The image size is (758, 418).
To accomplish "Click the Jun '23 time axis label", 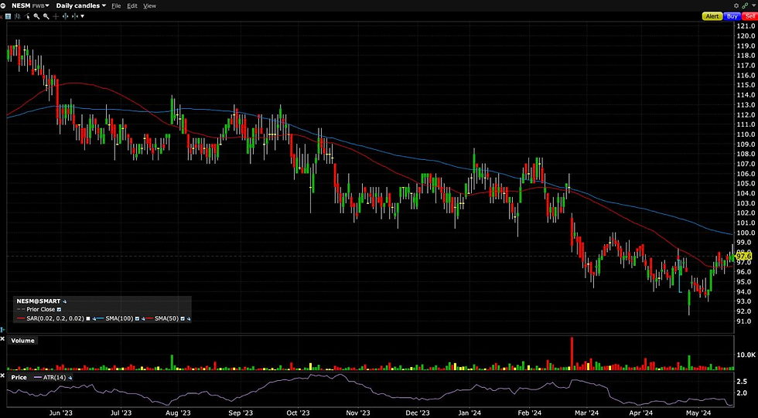I will click(x=61, y=413).
